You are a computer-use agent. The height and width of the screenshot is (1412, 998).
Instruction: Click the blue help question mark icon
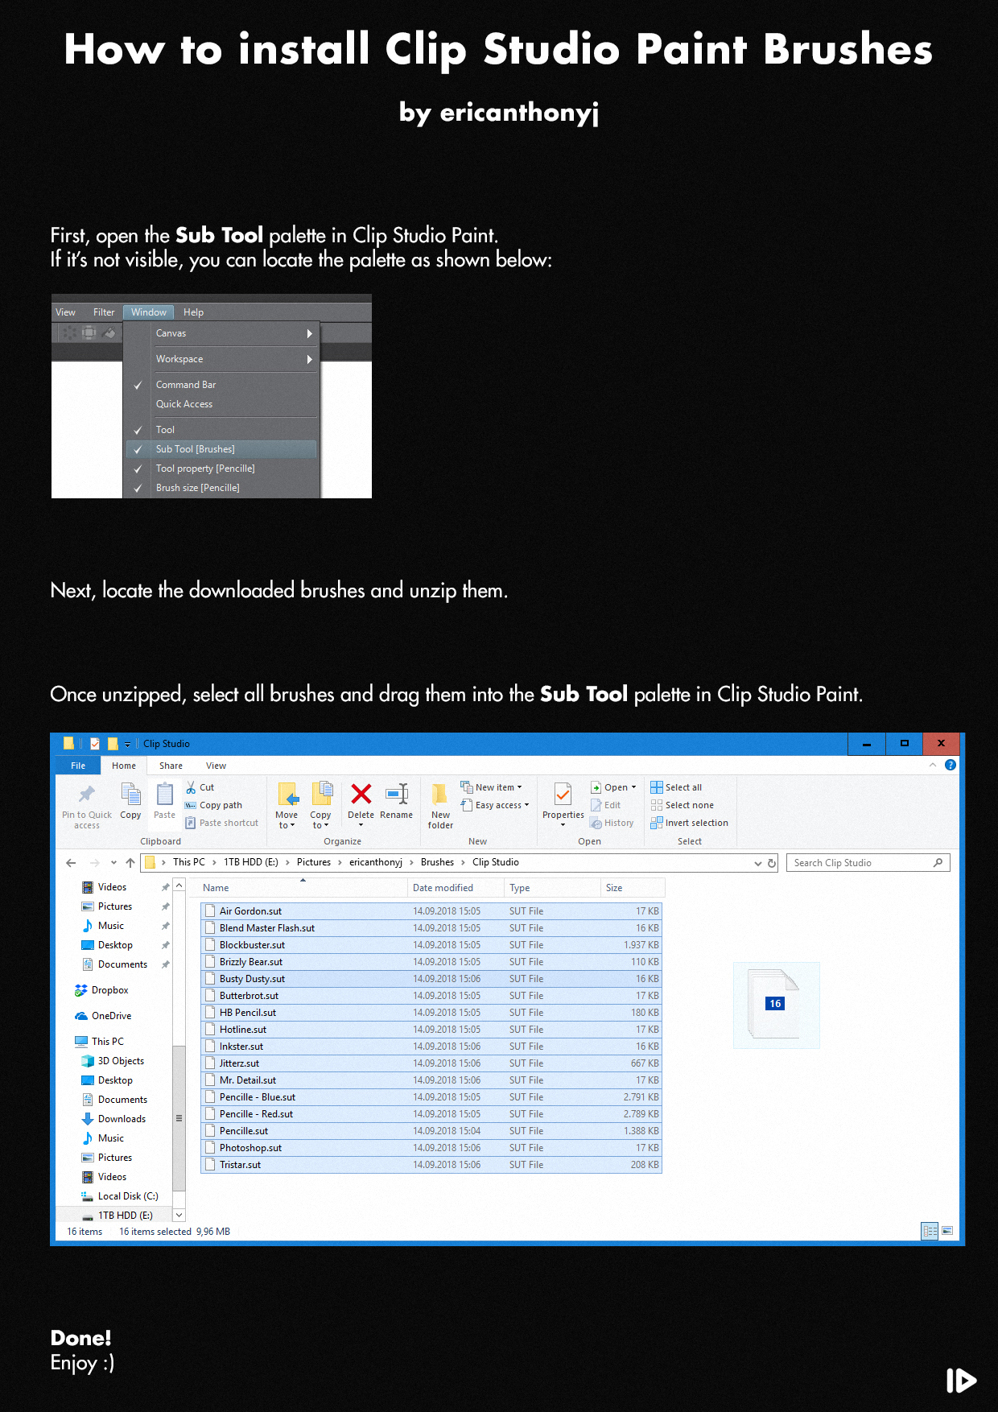(951, 765)
